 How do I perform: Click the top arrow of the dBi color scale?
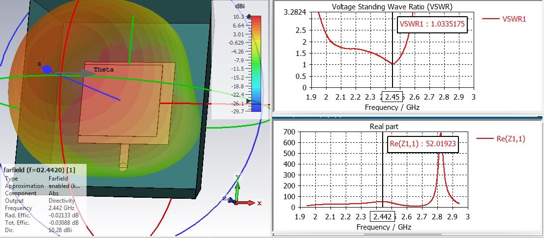(x=249, y=16)
